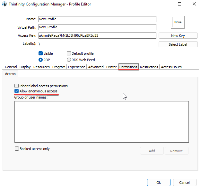This screenshot has height=189, width=201.
Task: Select the Access sub-tab
Action: 10,74
